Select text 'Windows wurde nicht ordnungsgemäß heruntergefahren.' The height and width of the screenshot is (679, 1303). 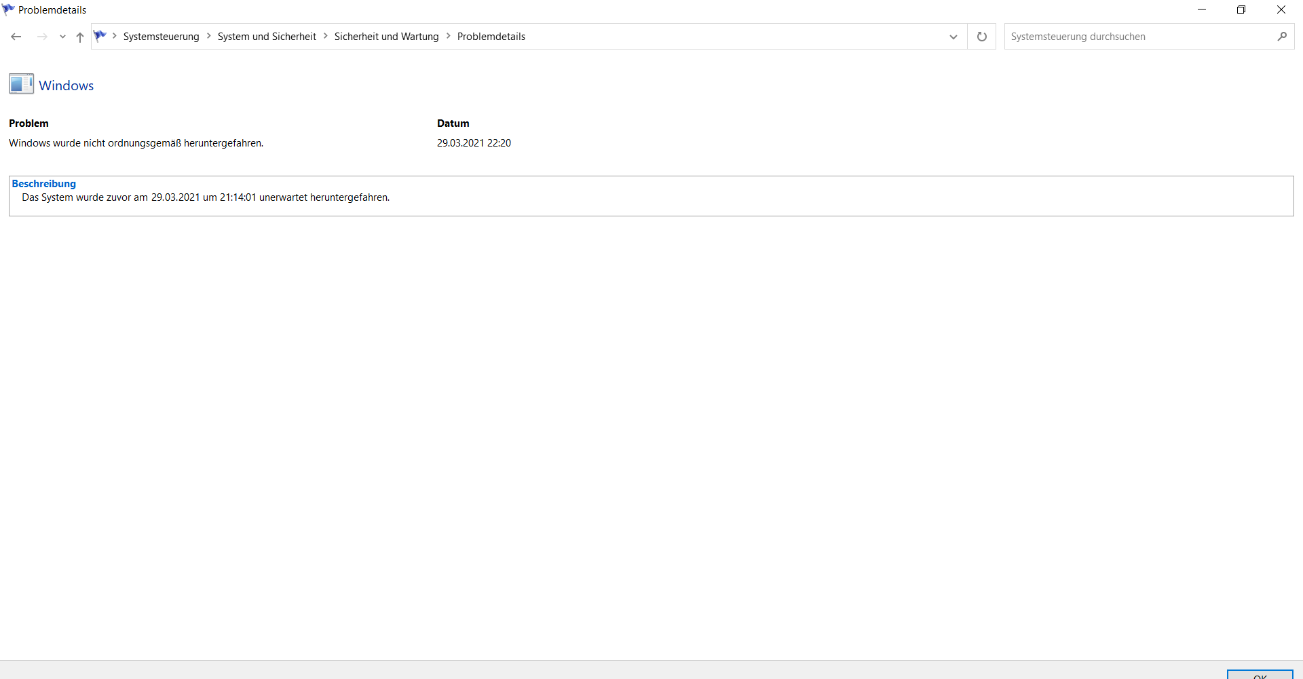tap(136, 143)
